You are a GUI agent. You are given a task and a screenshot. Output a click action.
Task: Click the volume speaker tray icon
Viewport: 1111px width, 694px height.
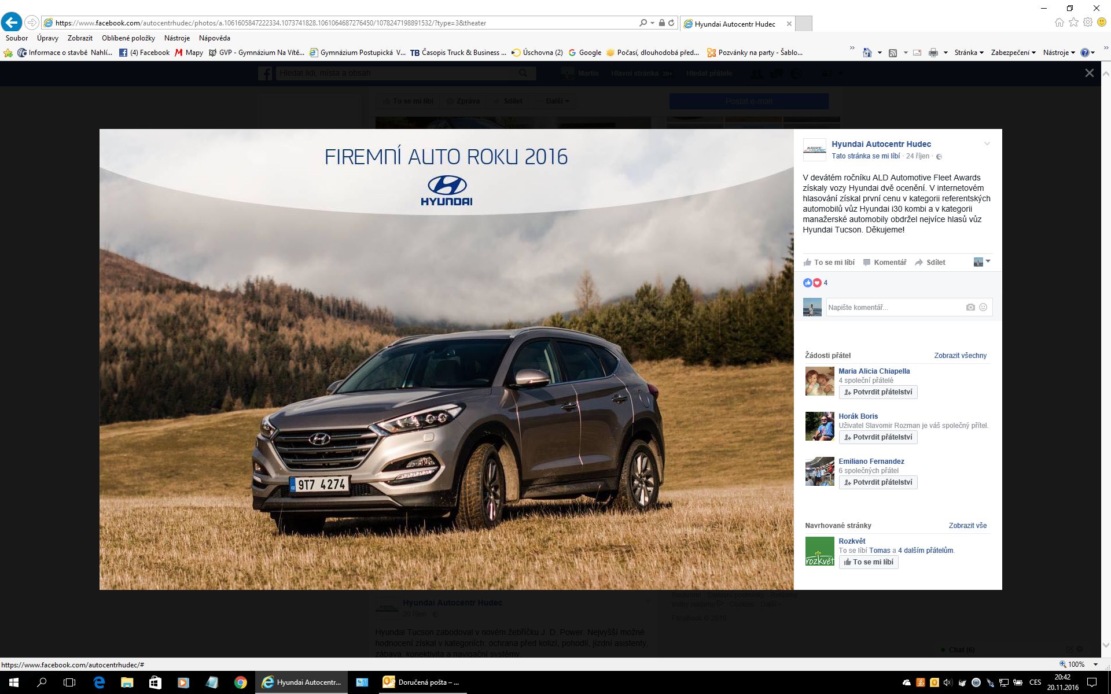948,682
